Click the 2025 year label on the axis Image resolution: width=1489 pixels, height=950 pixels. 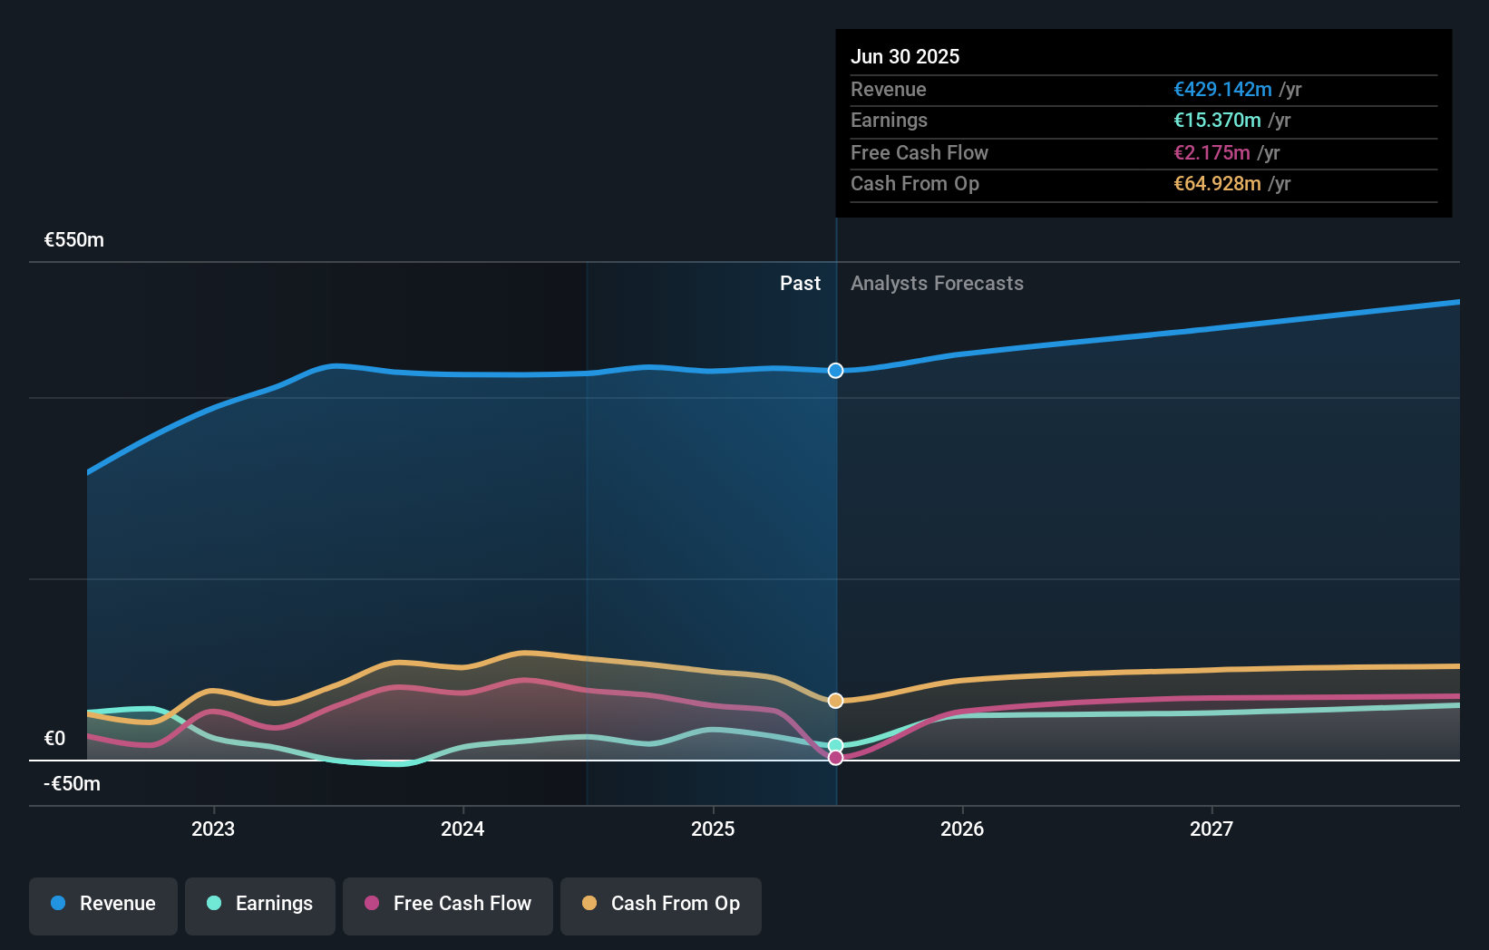pyautogui.click(x=713, y=828)
